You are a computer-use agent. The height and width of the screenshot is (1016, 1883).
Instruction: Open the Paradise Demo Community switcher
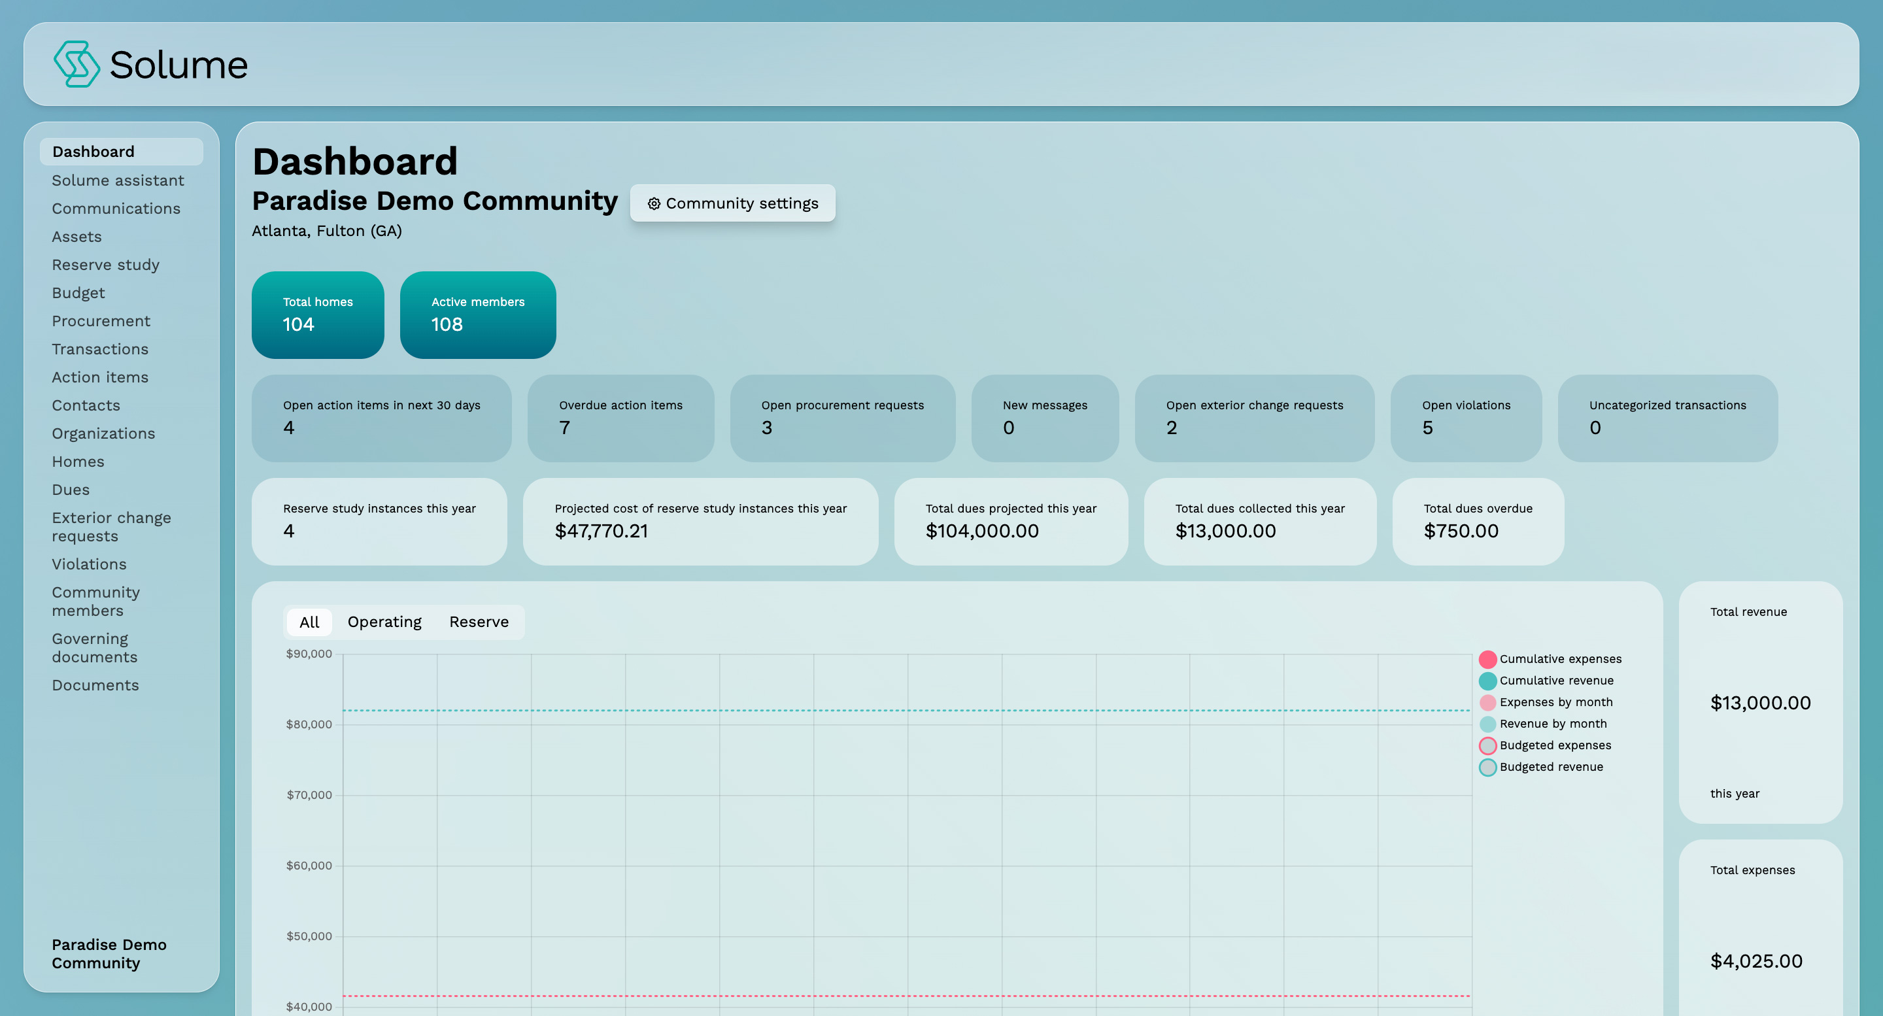pos(109,953)
